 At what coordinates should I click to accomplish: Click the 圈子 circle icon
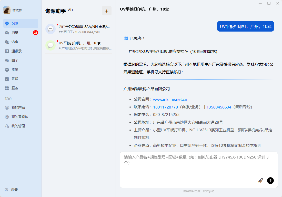(7, 61)
